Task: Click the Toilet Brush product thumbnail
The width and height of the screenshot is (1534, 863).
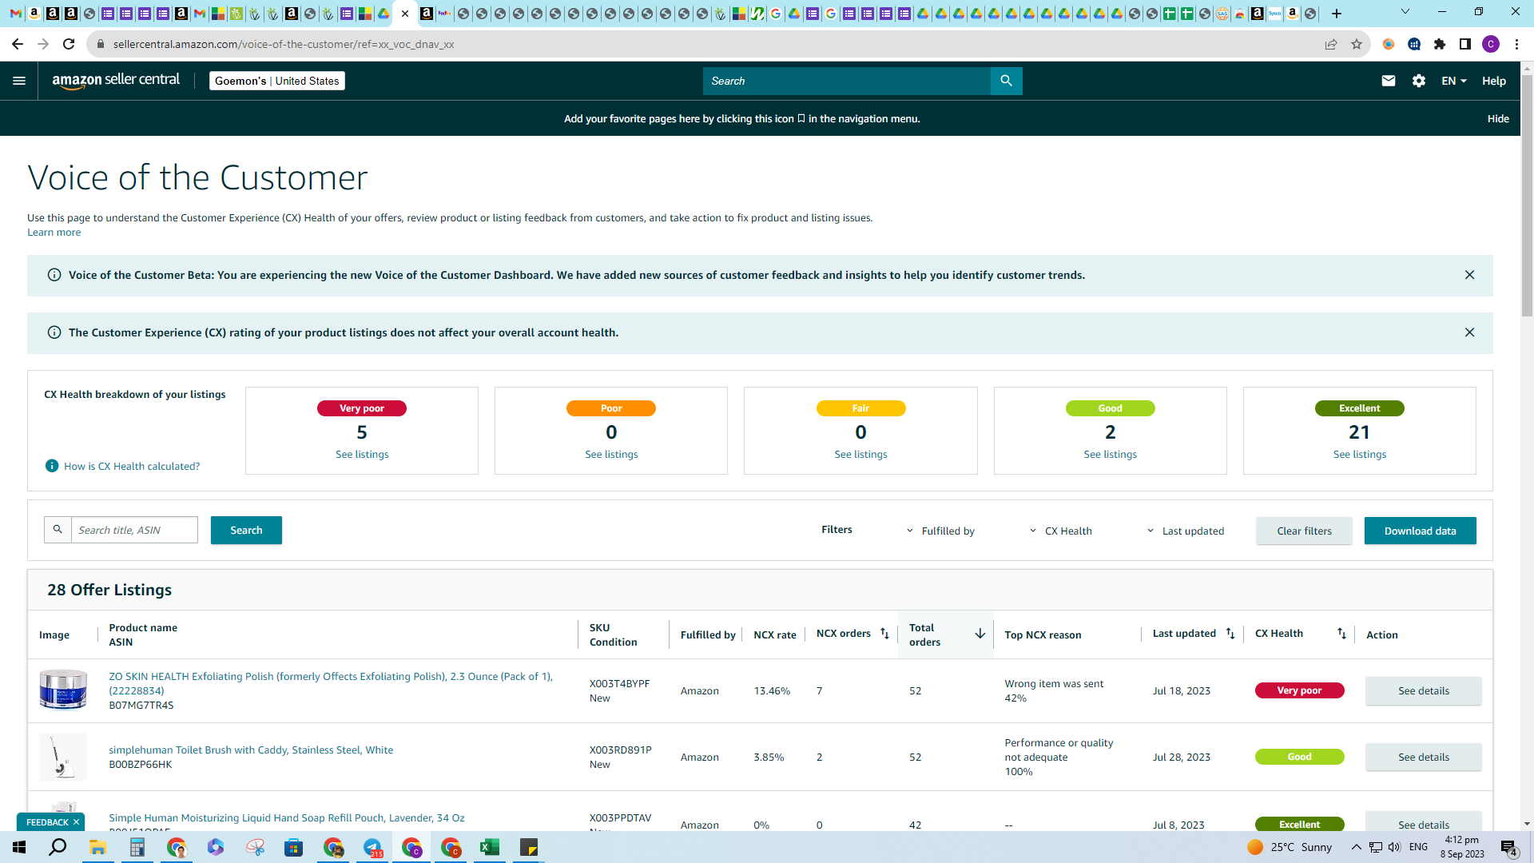Action: (63, 756)
